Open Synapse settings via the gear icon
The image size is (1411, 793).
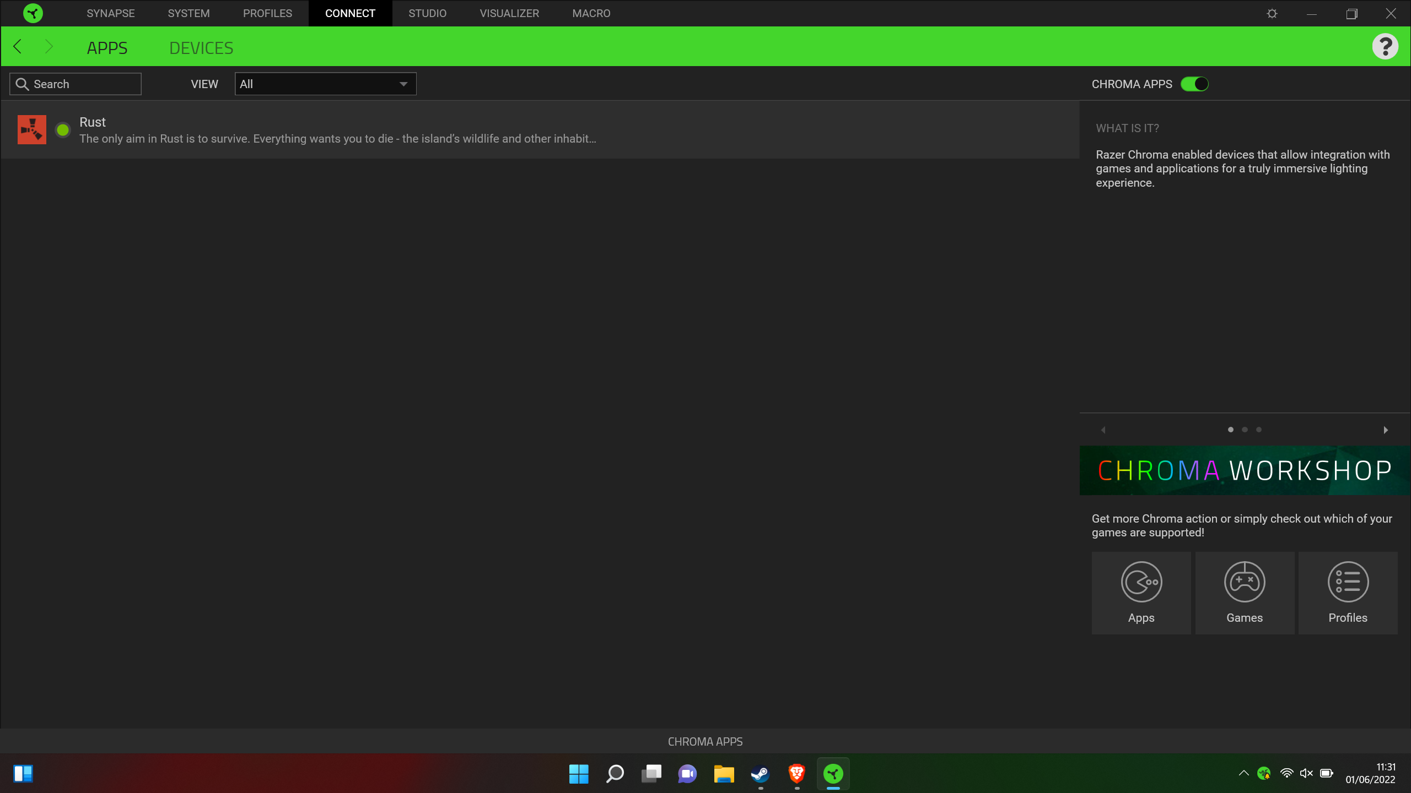click(x=1272, y=13)
